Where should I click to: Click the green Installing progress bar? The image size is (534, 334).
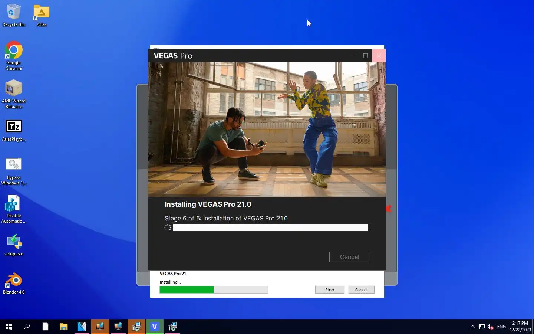tap(214, 290)
